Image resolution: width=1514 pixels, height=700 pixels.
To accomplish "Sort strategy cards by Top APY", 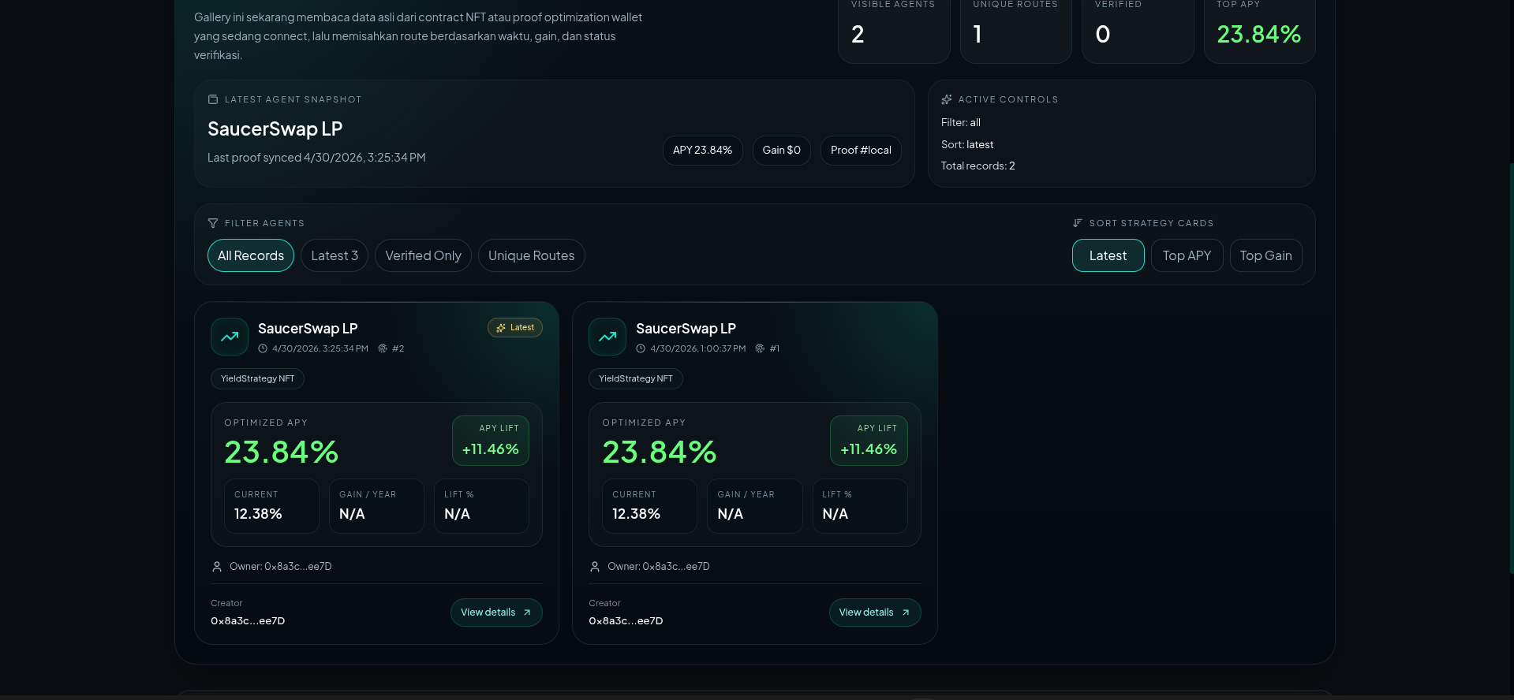I will (x=1187, y=255).
